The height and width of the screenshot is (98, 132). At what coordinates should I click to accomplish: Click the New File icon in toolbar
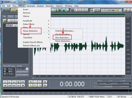click(x=12, y=10)
